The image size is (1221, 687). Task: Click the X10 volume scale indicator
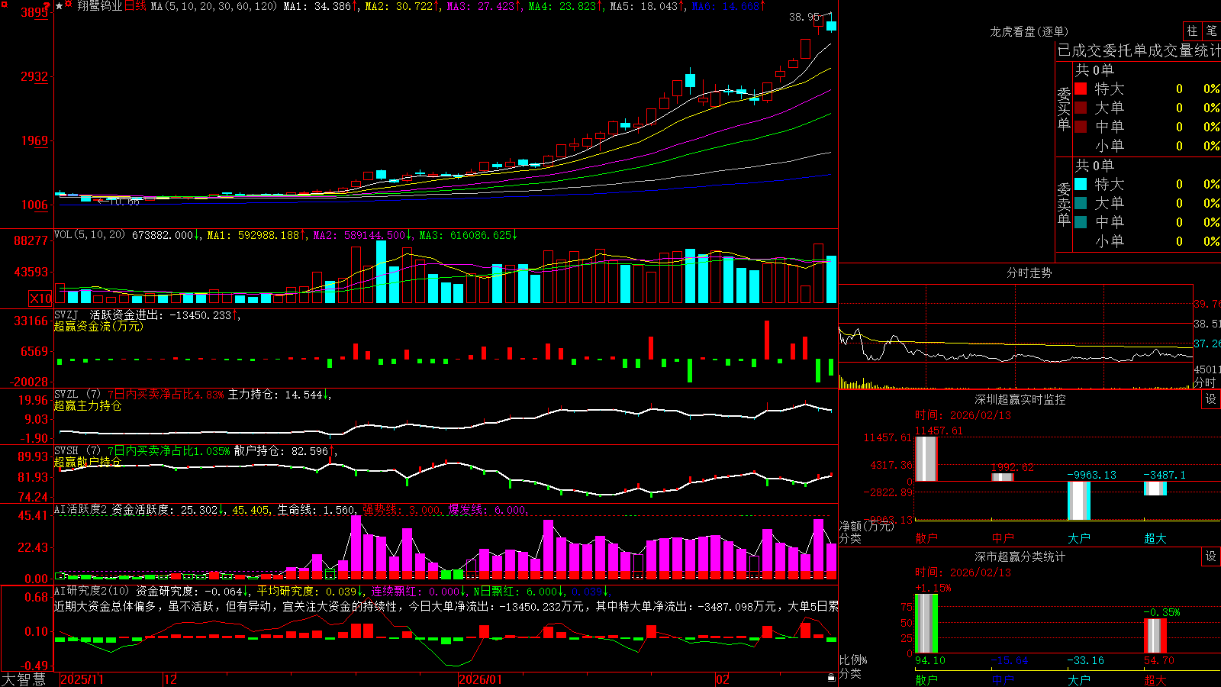[x=40, y=298]
